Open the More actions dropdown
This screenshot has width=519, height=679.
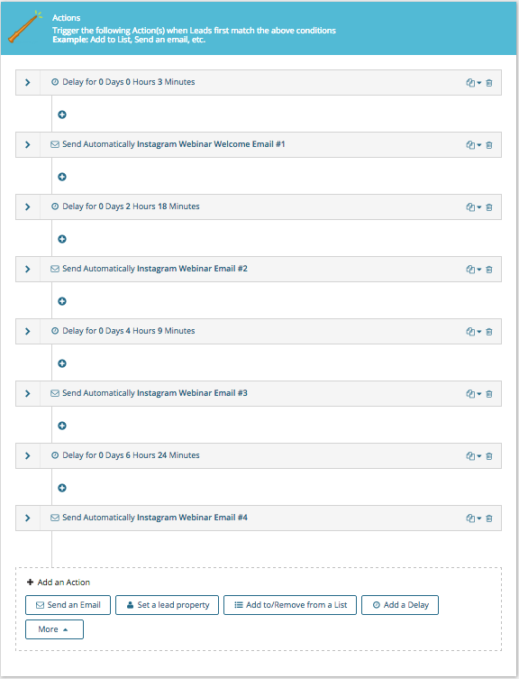point(54,629)
